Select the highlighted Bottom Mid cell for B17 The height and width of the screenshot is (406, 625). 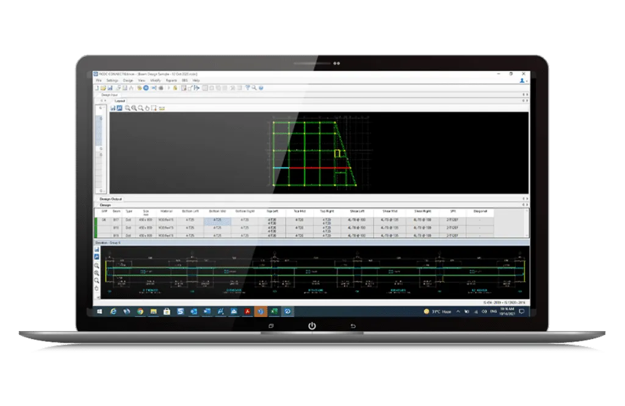click(216, 219)
